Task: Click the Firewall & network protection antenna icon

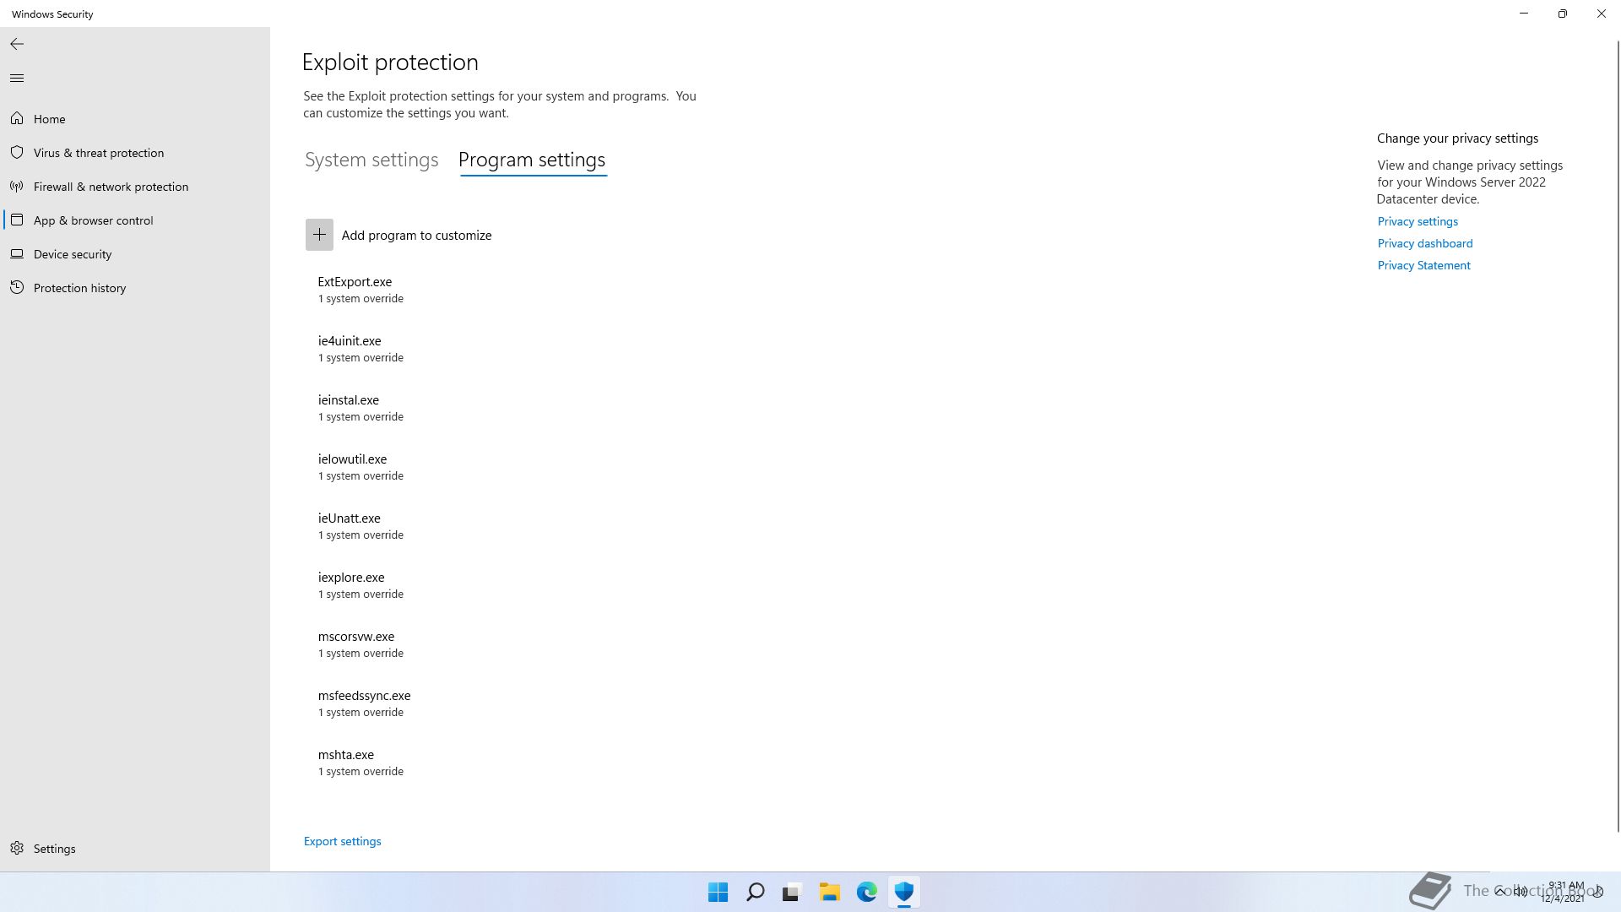Action: [17, 187]
